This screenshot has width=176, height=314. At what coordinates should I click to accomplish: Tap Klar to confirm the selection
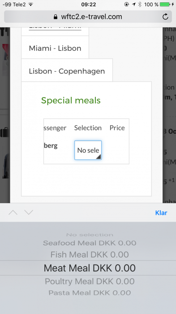pyautogui.click(x=161, y=213)
